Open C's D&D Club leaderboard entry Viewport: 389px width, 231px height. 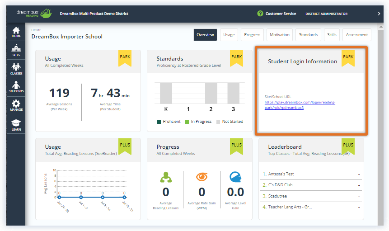tap(311, 185)
